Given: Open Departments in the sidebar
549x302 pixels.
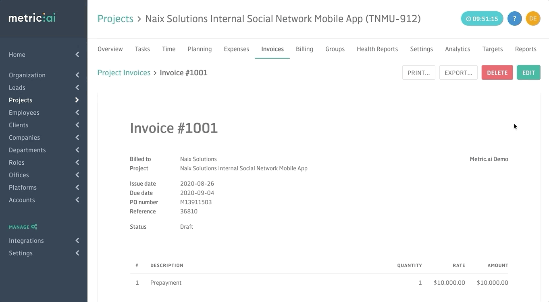Looking at the screenshot, I should pyautogui.click(x=27, y=150).
